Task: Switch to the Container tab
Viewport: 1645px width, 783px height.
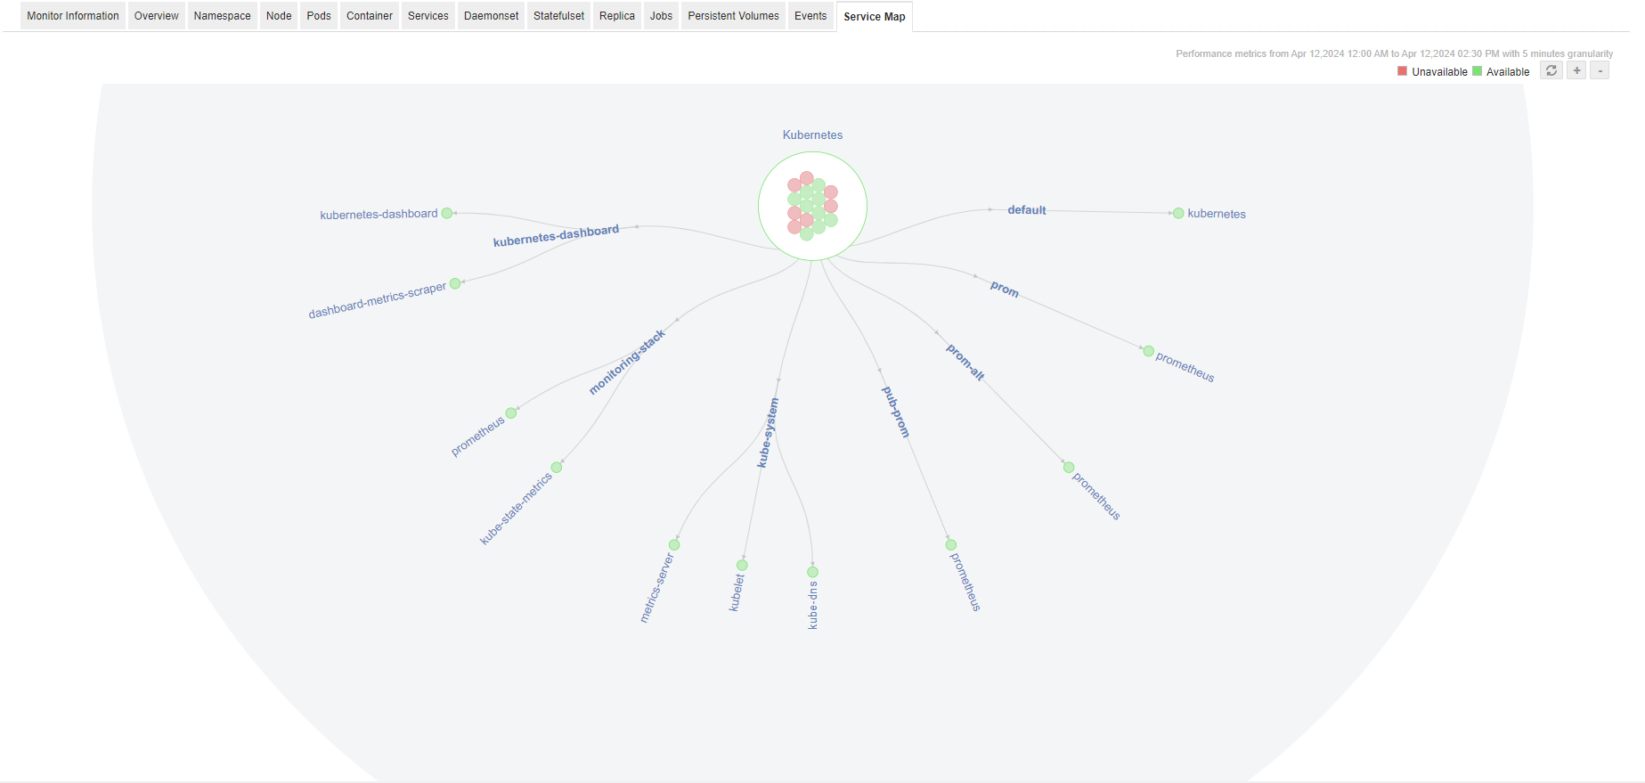Action: pos(370,16)
